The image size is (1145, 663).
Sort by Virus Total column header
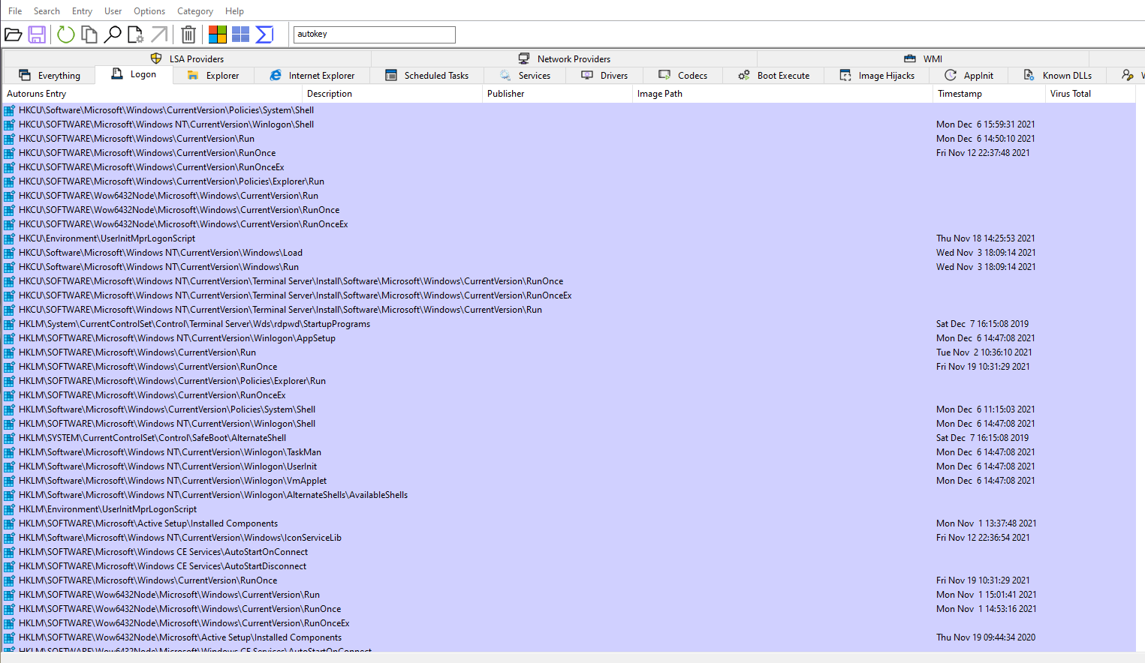1090,94
